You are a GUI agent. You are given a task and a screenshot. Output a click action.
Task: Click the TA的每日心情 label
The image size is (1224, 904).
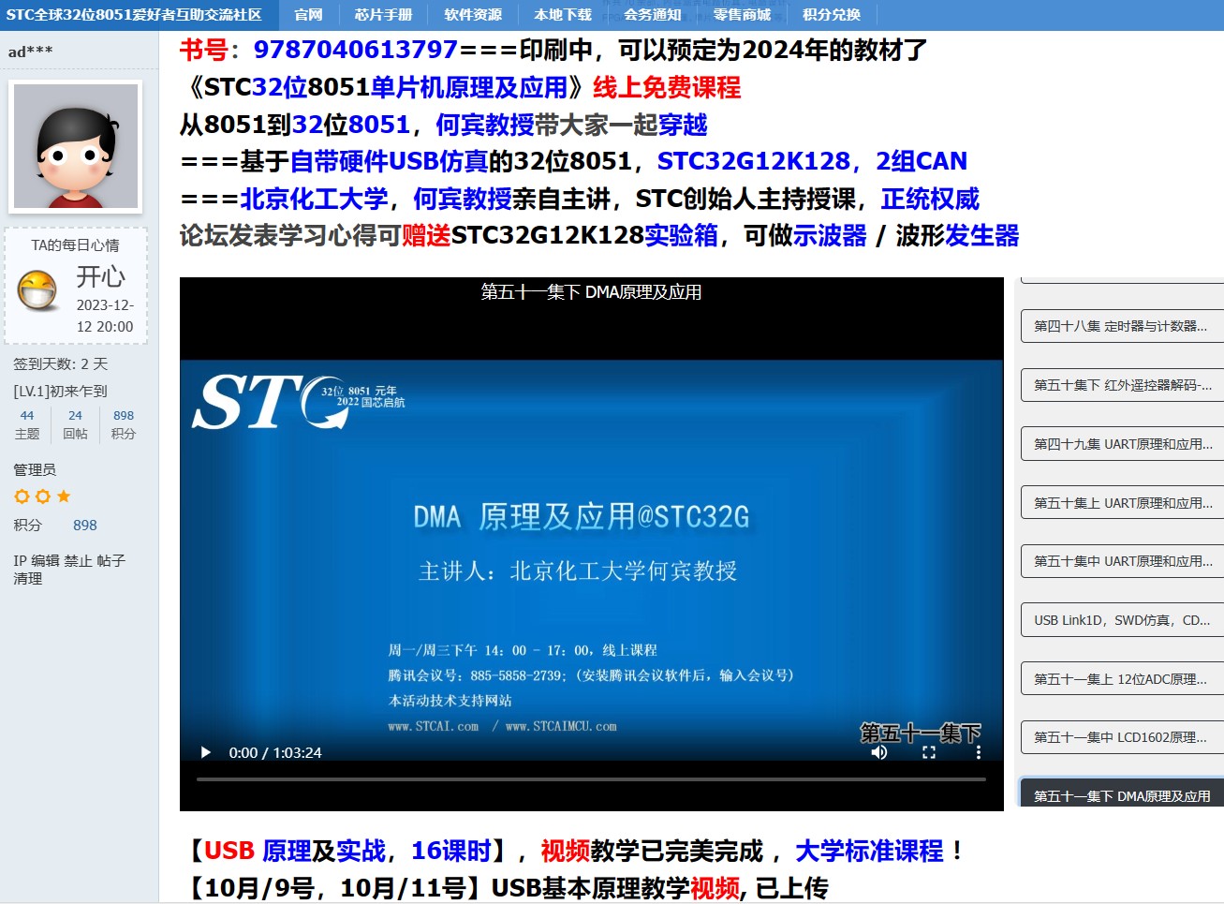pos(75,245)
